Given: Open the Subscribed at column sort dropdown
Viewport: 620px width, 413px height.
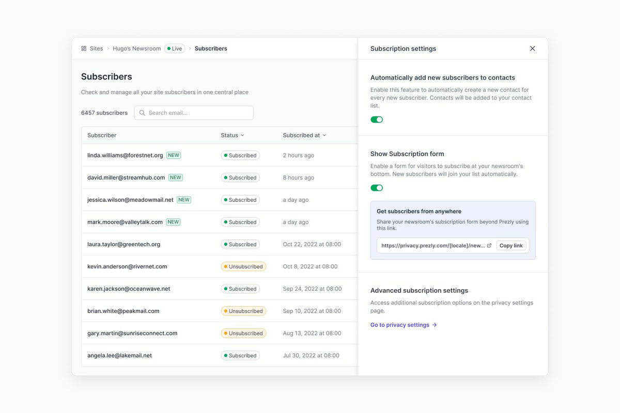Looking at the screenshot, I should coord(304,135).
